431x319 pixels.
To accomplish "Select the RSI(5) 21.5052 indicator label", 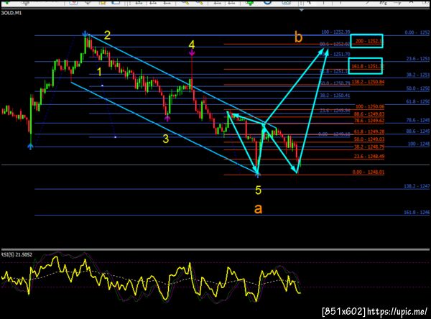I will pyautogui.click(x=17, y=254).
